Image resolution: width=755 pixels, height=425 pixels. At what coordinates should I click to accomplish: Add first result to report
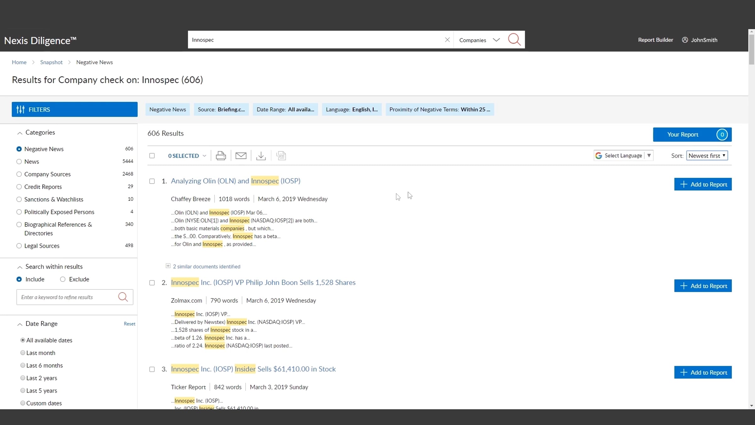pyautogui.click(x=702, y=184)
